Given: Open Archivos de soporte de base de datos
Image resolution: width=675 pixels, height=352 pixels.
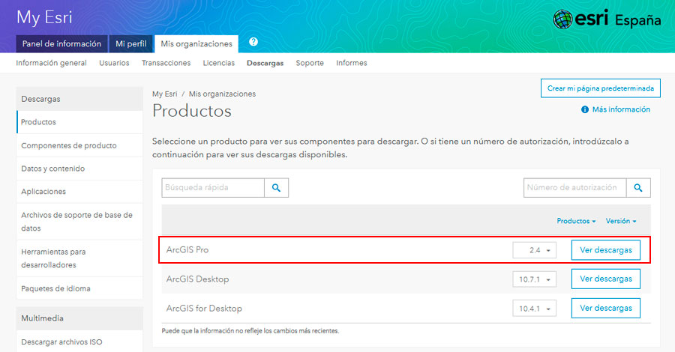Looking at the screenshot, I should (79, 222).
